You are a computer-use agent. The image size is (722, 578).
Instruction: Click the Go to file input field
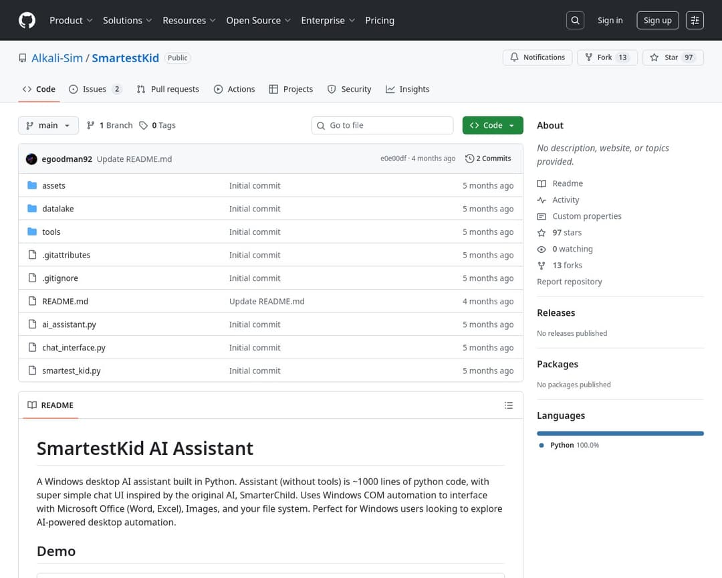pyautogui.click(x=382, y=125)
